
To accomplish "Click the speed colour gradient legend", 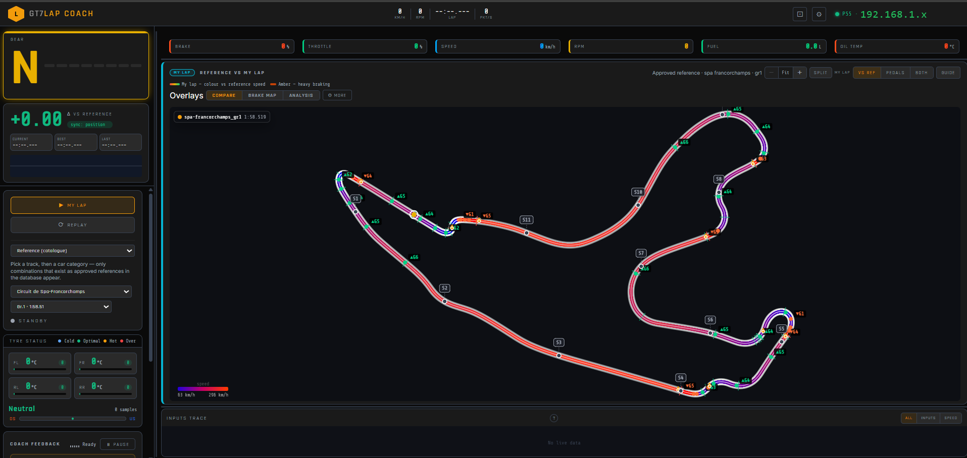I will coord(203,389).
